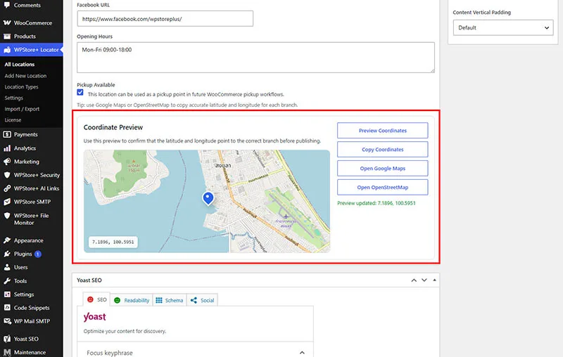The height and width of the screenshot is (357, 563).
Task: Click the green Preview updated status text
Action: click(x=377, y=203)
